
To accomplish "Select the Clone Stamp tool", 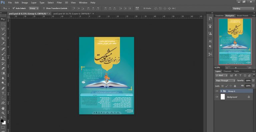I will [3, 59].
